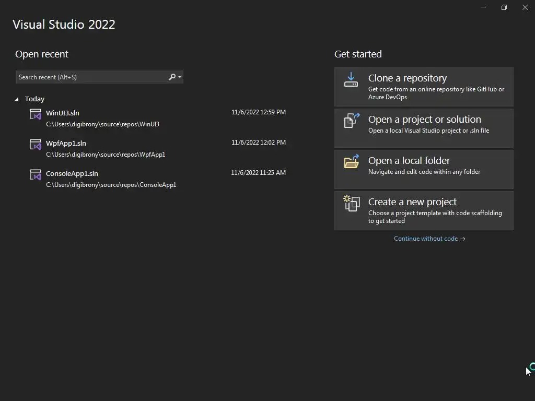Click the Today group label

(34, 99)
